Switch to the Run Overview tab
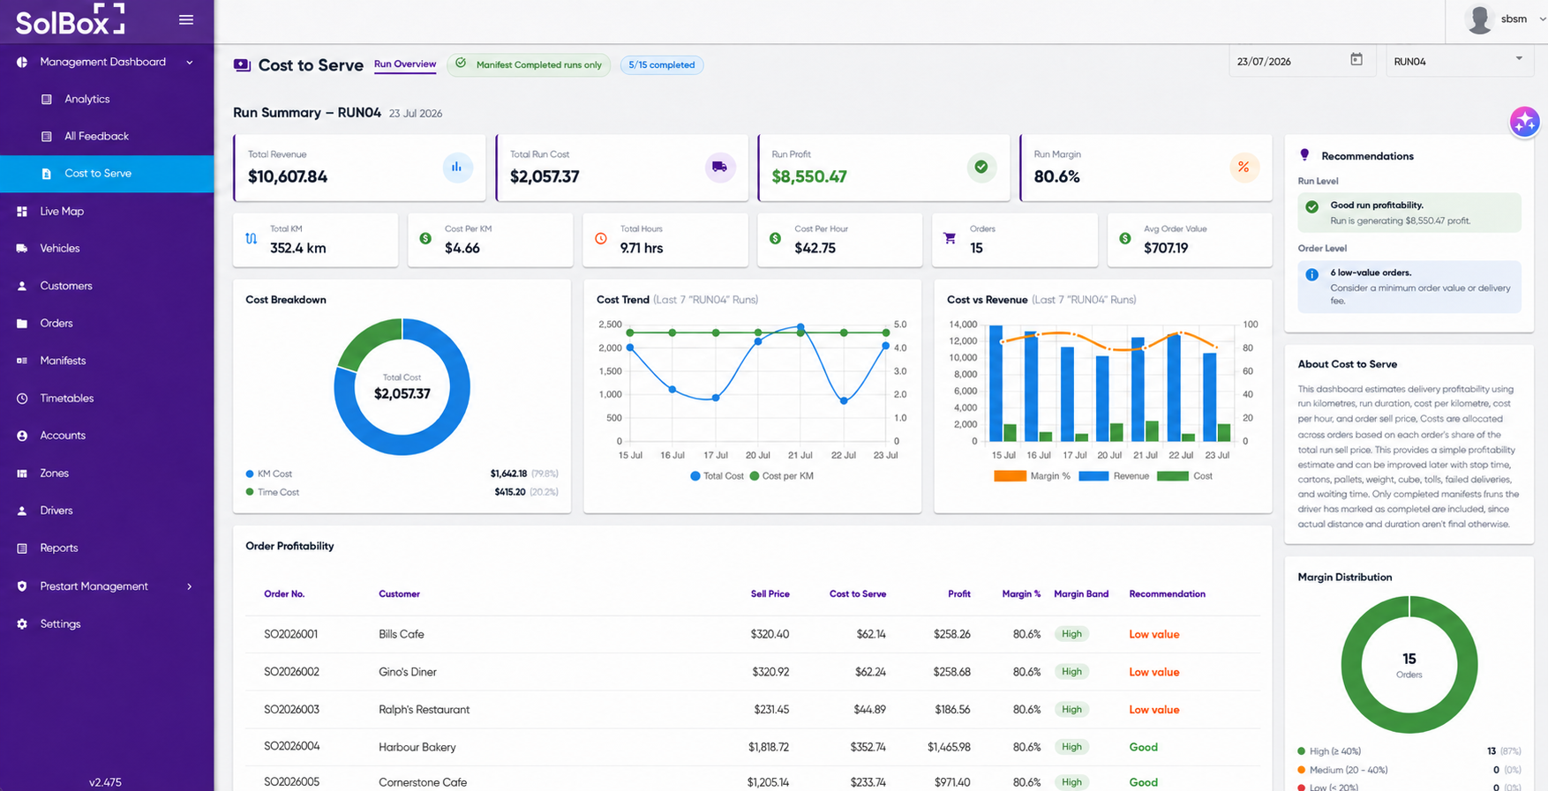 (x=405, y=64)
